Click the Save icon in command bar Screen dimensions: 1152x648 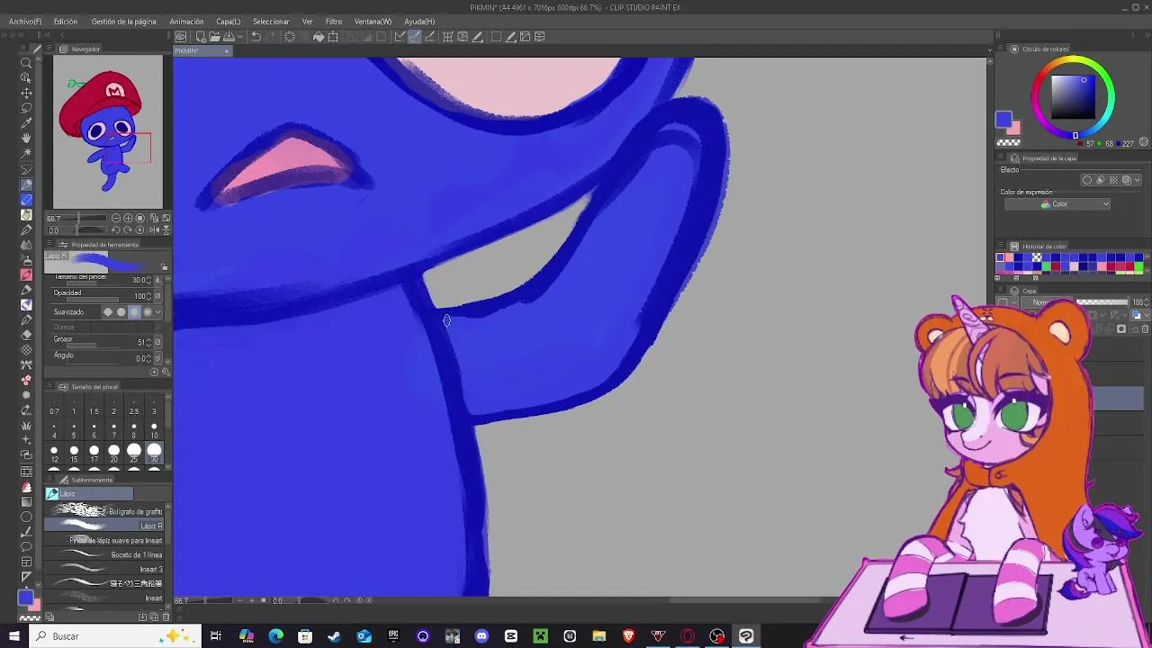pyautogui.click(x=228, y=37)
